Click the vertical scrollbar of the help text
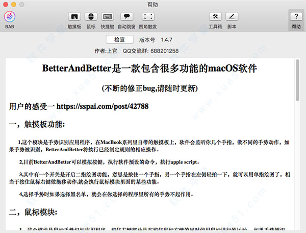Screen dimensions: 306x233 point(297,80)
